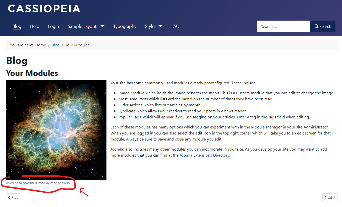Go to the Login page
This screenshot has width=342, height=207.
[x=53, y=26]
